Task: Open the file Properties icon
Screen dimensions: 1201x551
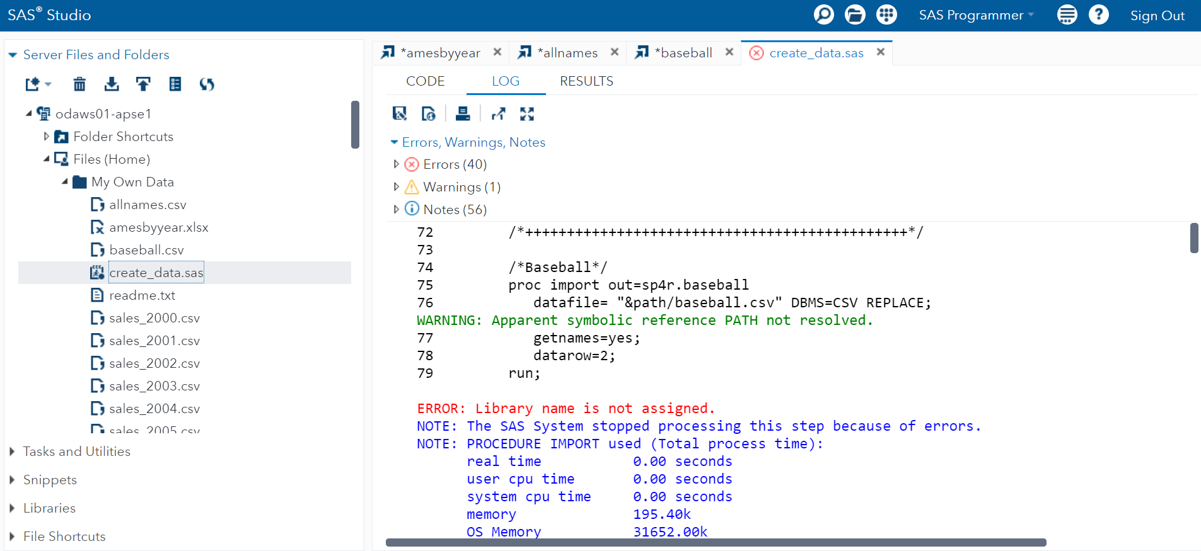Action: point(175,84)
